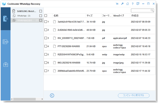Screen dimensions: 158x103
Task: Select the backup restore sidebar icon
Action: (6, 42)
